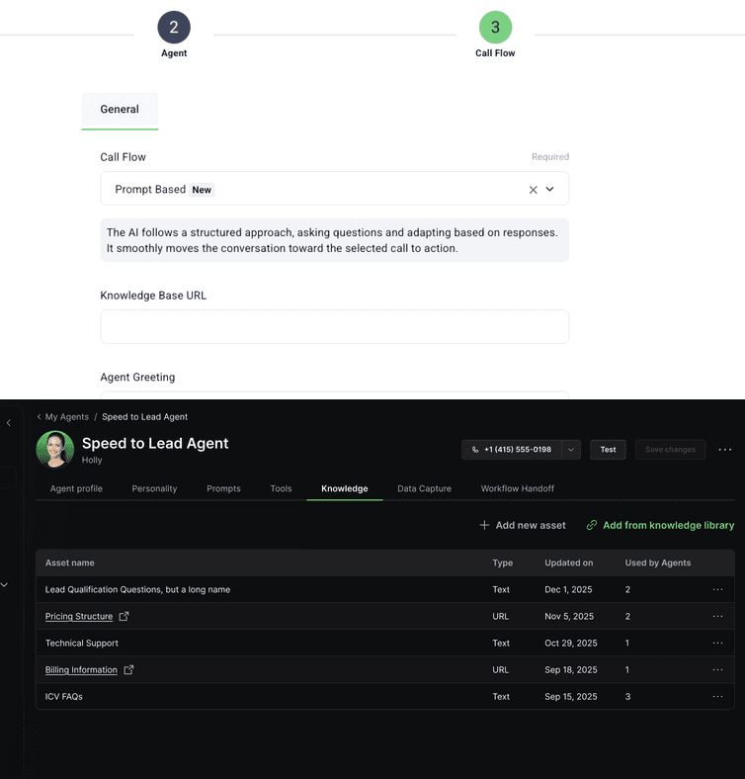Click the external link icon next to Billing Information
This screenshot has height=779, width=745.
click(x=128, y=669)
